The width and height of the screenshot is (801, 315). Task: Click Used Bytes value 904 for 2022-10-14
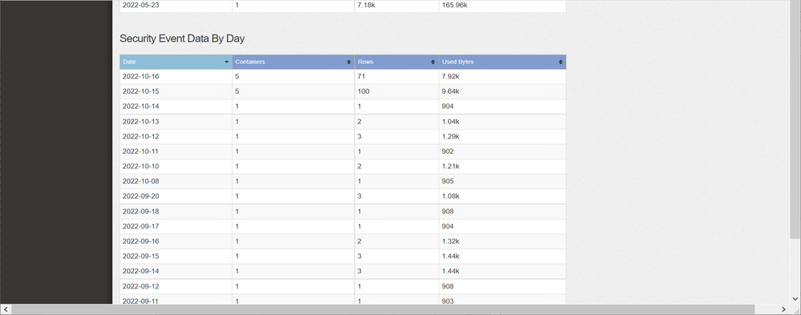point(447,106)
